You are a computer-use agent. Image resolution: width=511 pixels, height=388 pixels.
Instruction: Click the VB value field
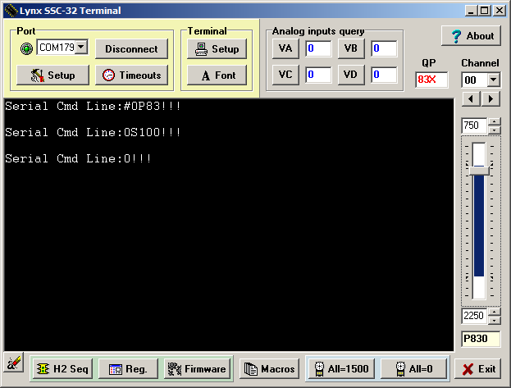(384, 48)
